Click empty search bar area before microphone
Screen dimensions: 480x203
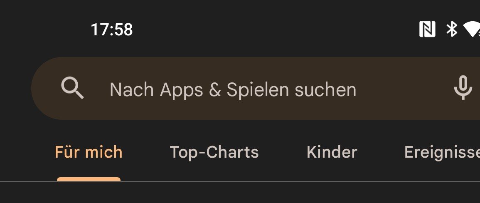(404, 88)
